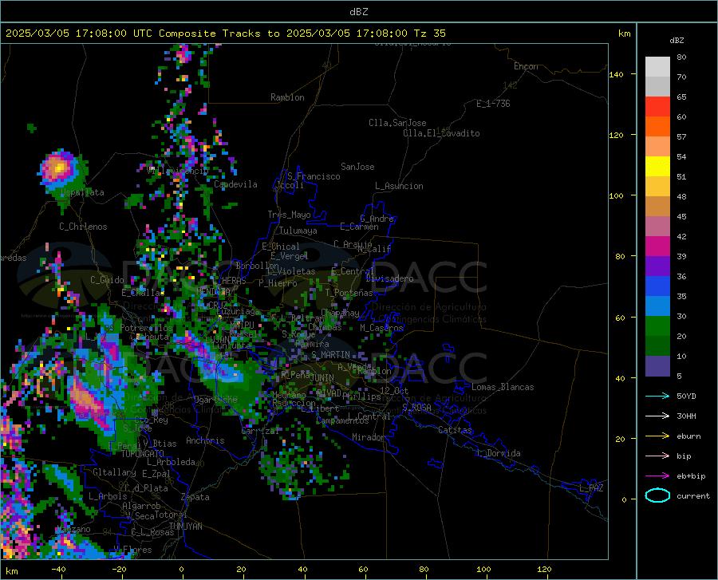718x580 pixels.
Task: Click the 'S_Francisco' place label
Action: [314, 176]
